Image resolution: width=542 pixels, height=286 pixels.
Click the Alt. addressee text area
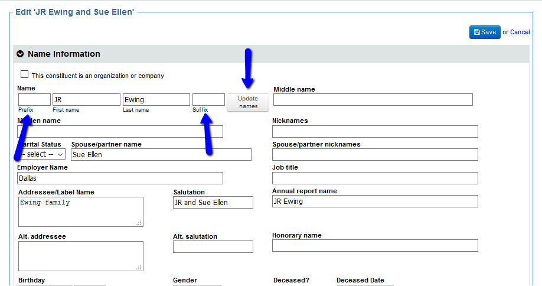tap(80, 256)
